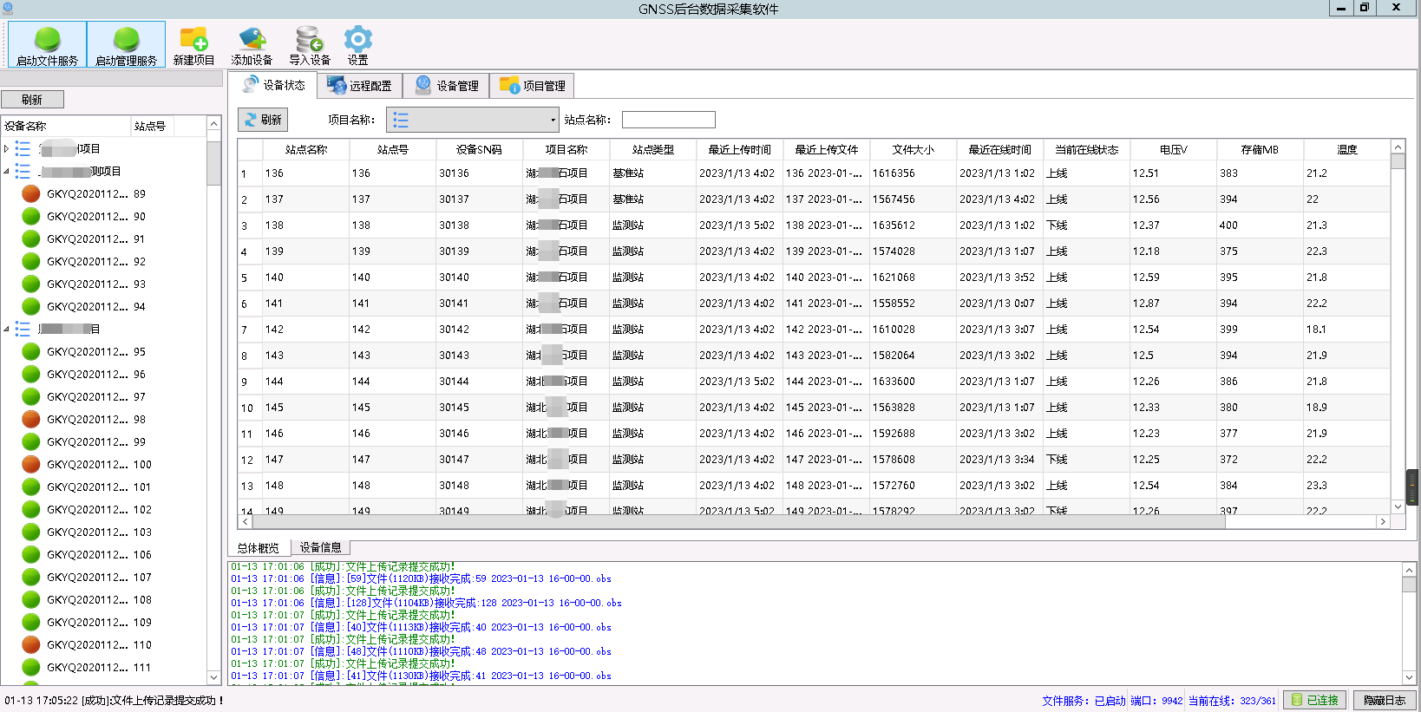Switch to the 远程配置 tab
This screenshot has height=712, width=1421.
pos(360,86)
